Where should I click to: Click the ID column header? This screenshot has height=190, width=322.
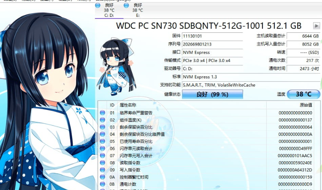tap(112, 105)
